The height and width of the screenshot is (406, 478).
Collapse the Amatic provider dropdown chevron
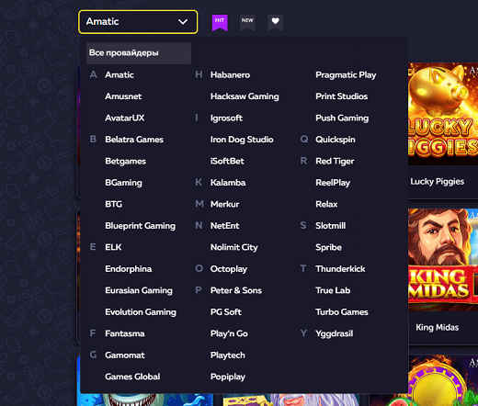pyautogui.click(x=183, y=22)
